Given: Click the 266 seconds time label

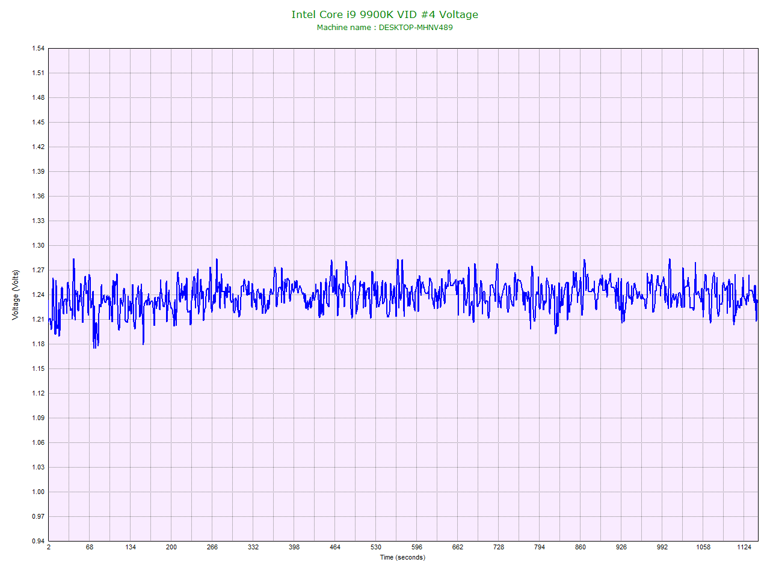Looking at the screenshot, I should (212, 548).
